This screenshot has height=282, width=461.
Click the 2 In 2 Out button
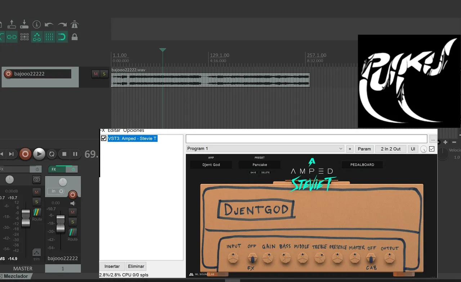pyautogui.click(x=390, y=149)
